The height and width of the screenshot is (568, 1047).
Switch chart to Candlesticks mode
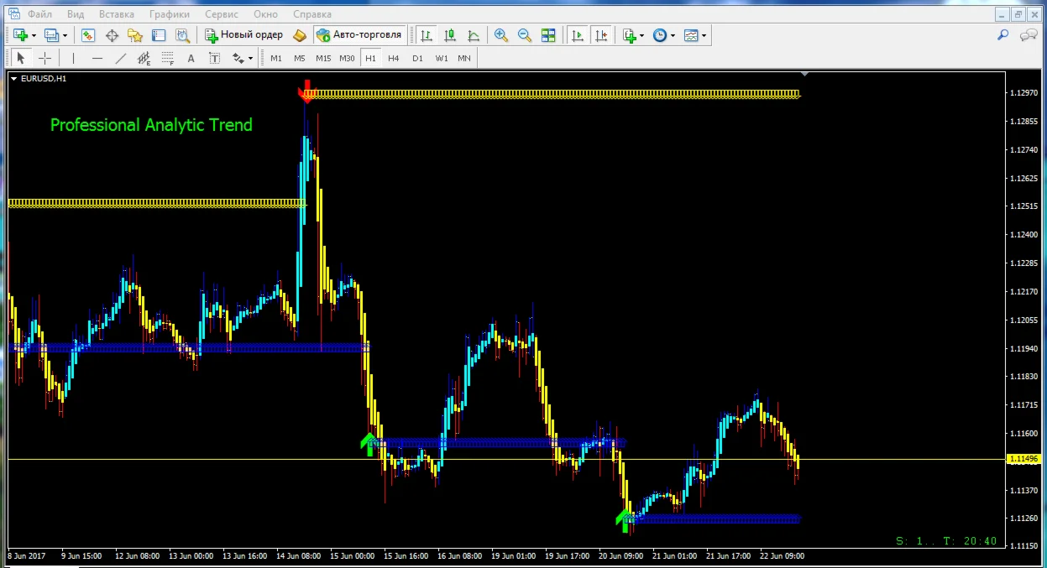tap(450, 35)
